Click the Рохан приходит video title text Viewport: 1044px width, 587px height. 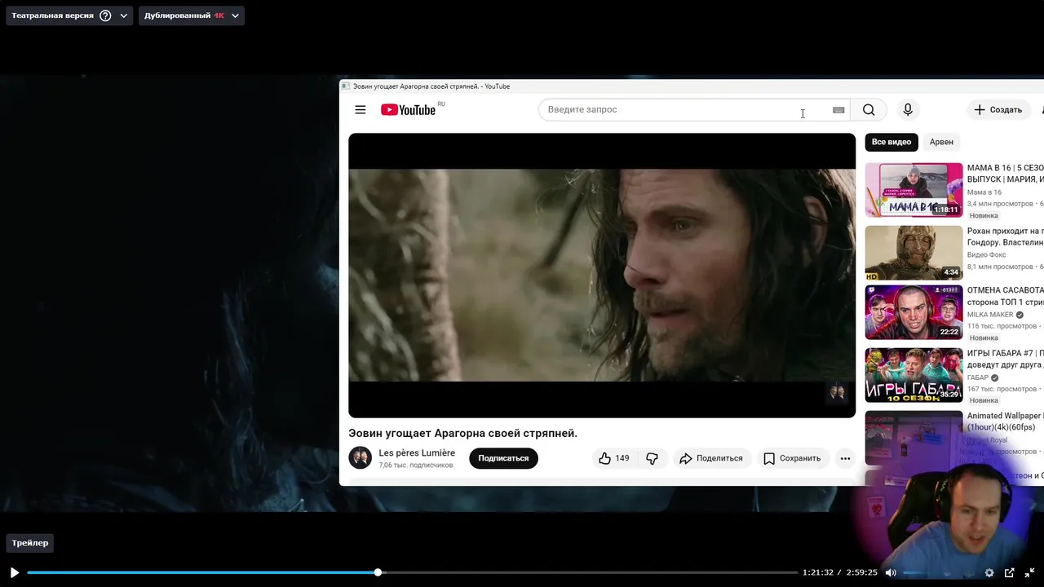click(x=1005, y=236)
